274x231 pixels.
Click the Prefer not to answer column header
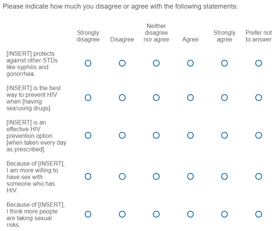coord(258,36)
